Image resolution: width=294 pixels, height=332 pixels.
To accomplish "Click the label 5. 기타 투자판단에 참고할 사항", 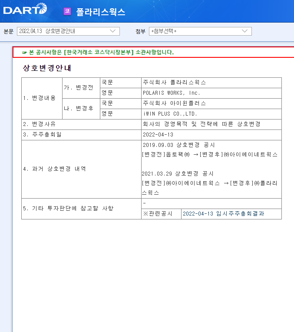I will click(68, 209).
